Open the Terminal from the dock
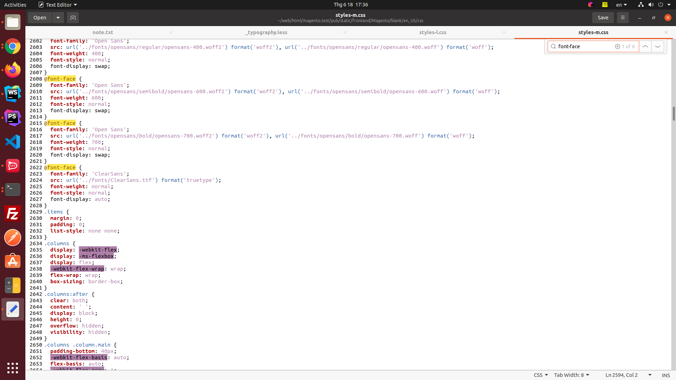The width and height of the screenshot is (676, 380). coord(12,189)
